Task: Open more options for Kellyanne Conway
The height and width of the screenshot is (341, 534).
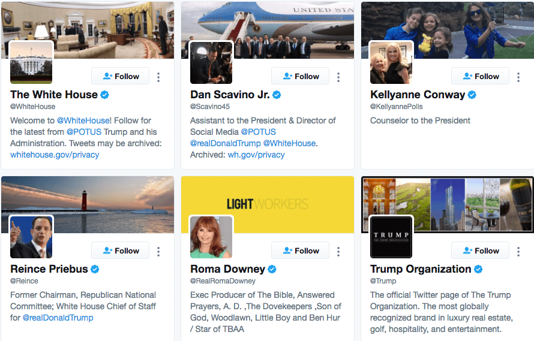Action: (x=518, y=77)
